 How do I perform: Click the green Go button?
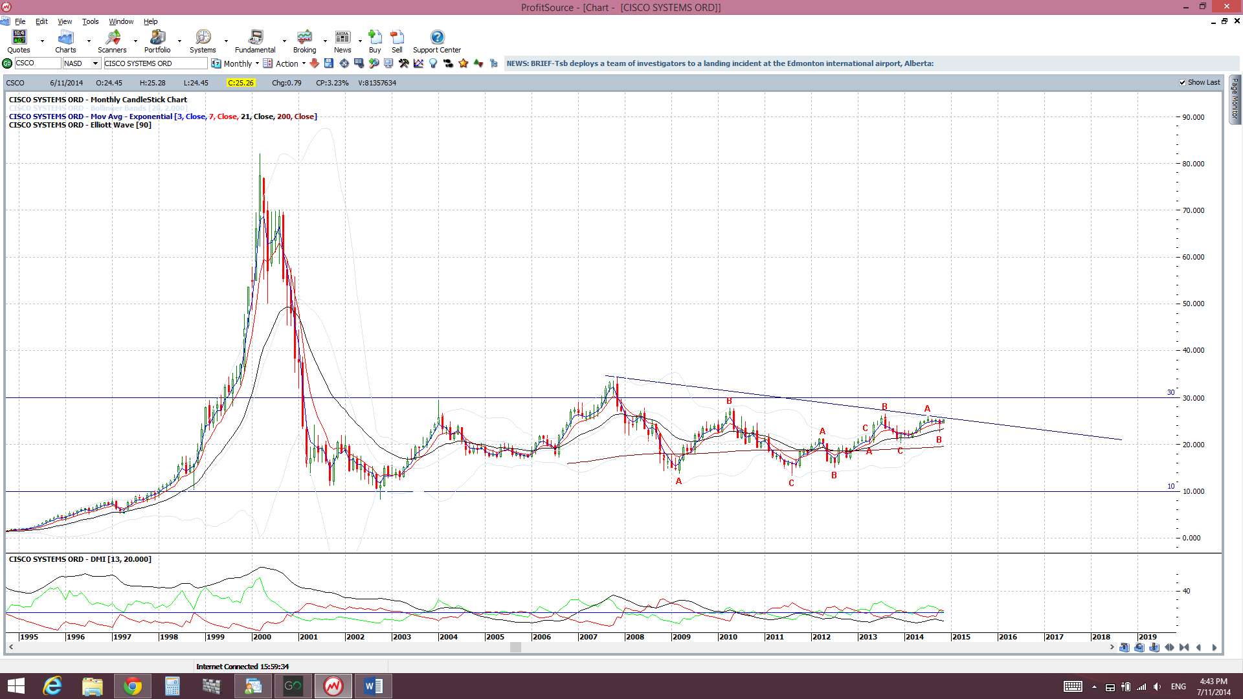7,63
